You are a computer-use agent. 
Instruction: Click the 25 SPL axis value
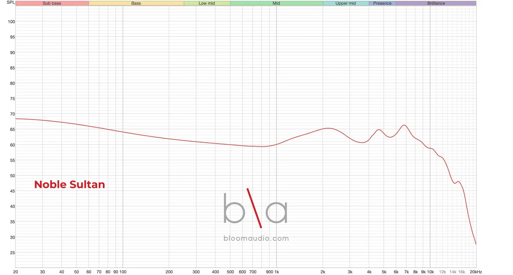(12, 253)
